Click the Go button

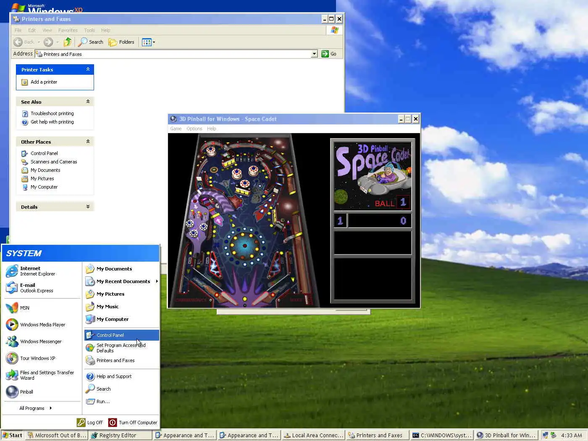pyautogui.click(x=329, y=54)
